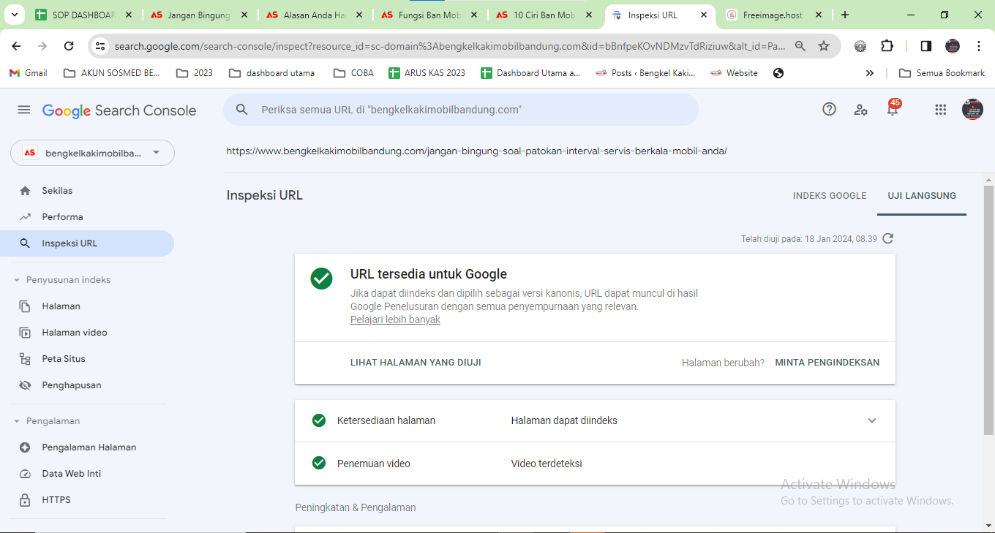The width and height of the screenshot is (995, 533).
Task: Open notifications bell with 45 badge
Action: pos(893,108)
